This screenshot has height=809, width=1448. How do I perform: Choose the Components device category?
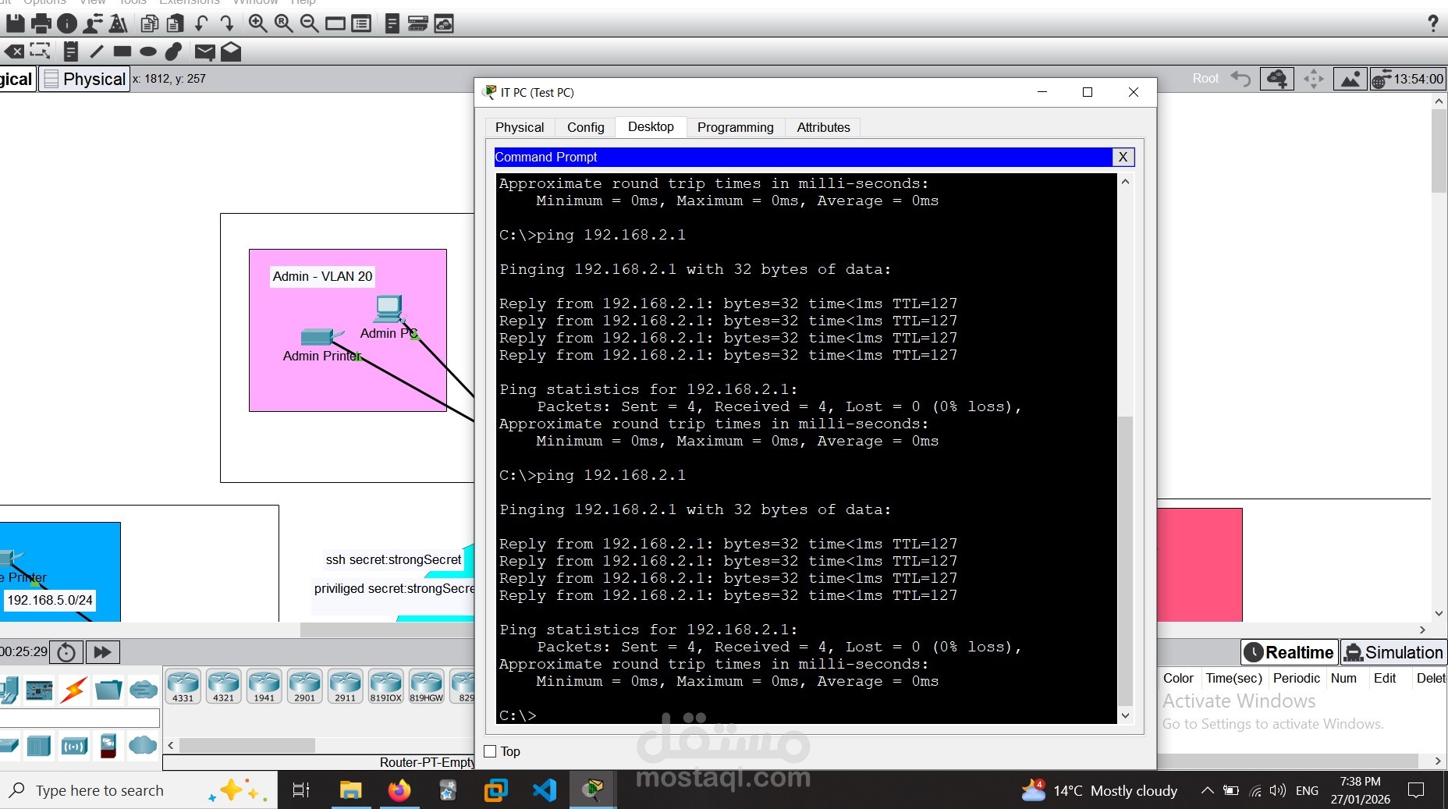[39, 690]
